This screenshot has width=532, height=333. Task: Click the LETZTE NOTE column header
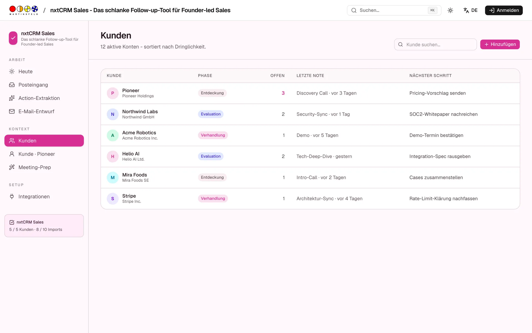coord(310,76)
